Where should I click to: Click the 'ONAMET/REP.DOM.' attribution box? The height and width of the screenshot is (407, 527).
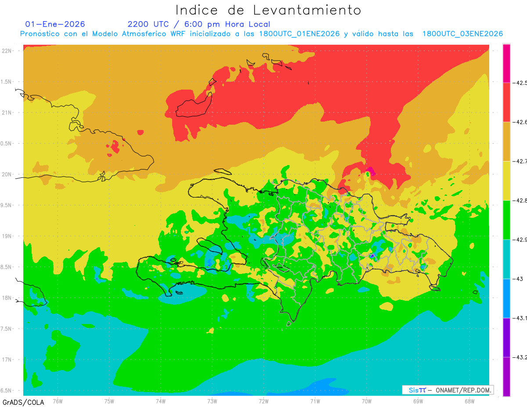pos(448,390)
